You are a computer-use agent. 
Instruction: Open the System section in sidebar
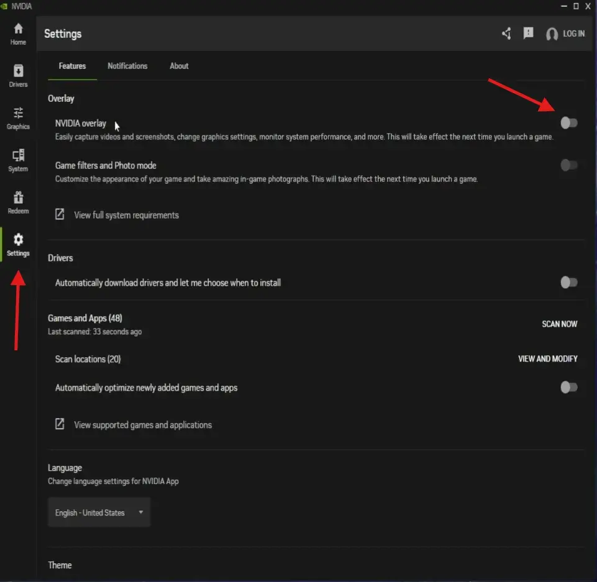click(17, 158)
